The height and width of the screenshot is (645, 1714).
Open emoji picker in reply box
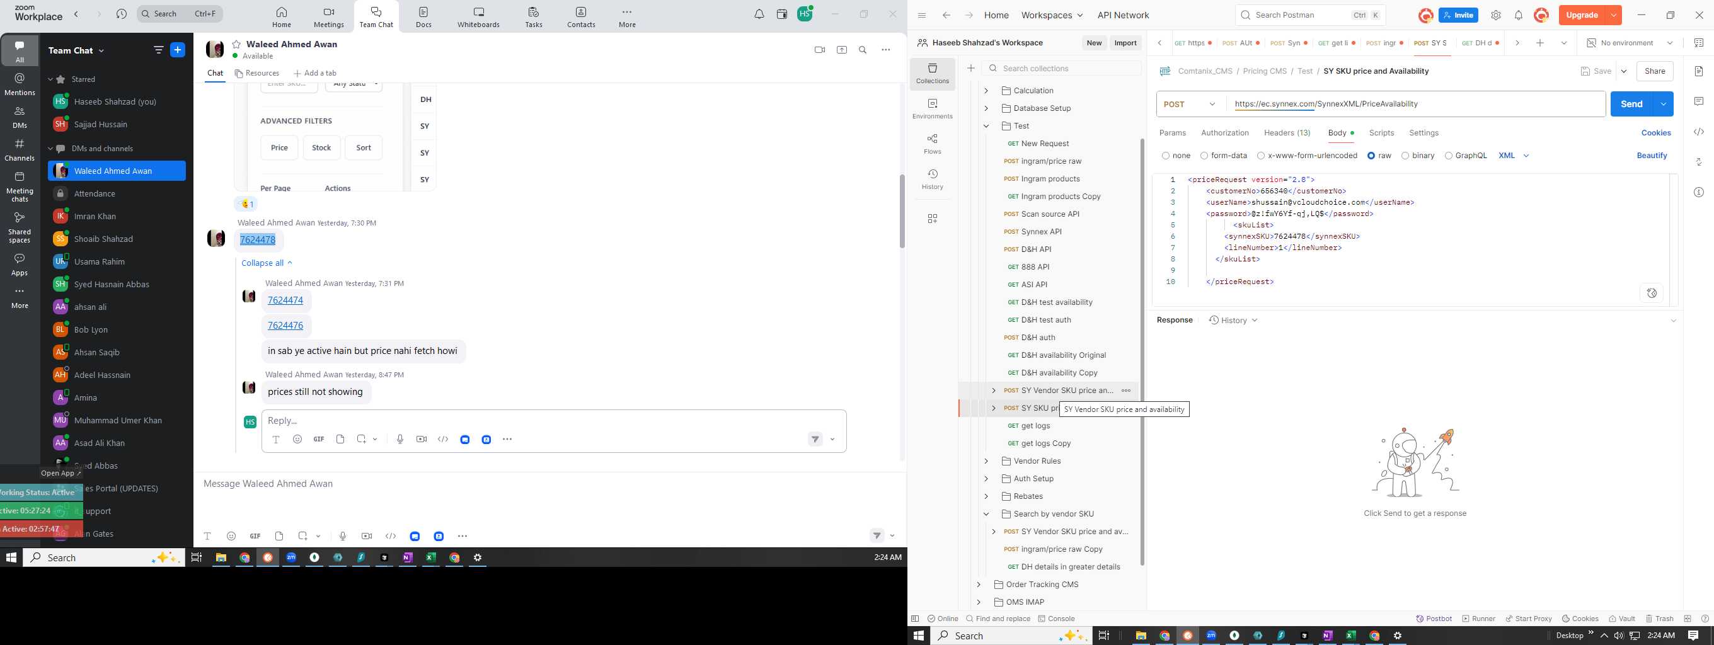click(297, 439)
